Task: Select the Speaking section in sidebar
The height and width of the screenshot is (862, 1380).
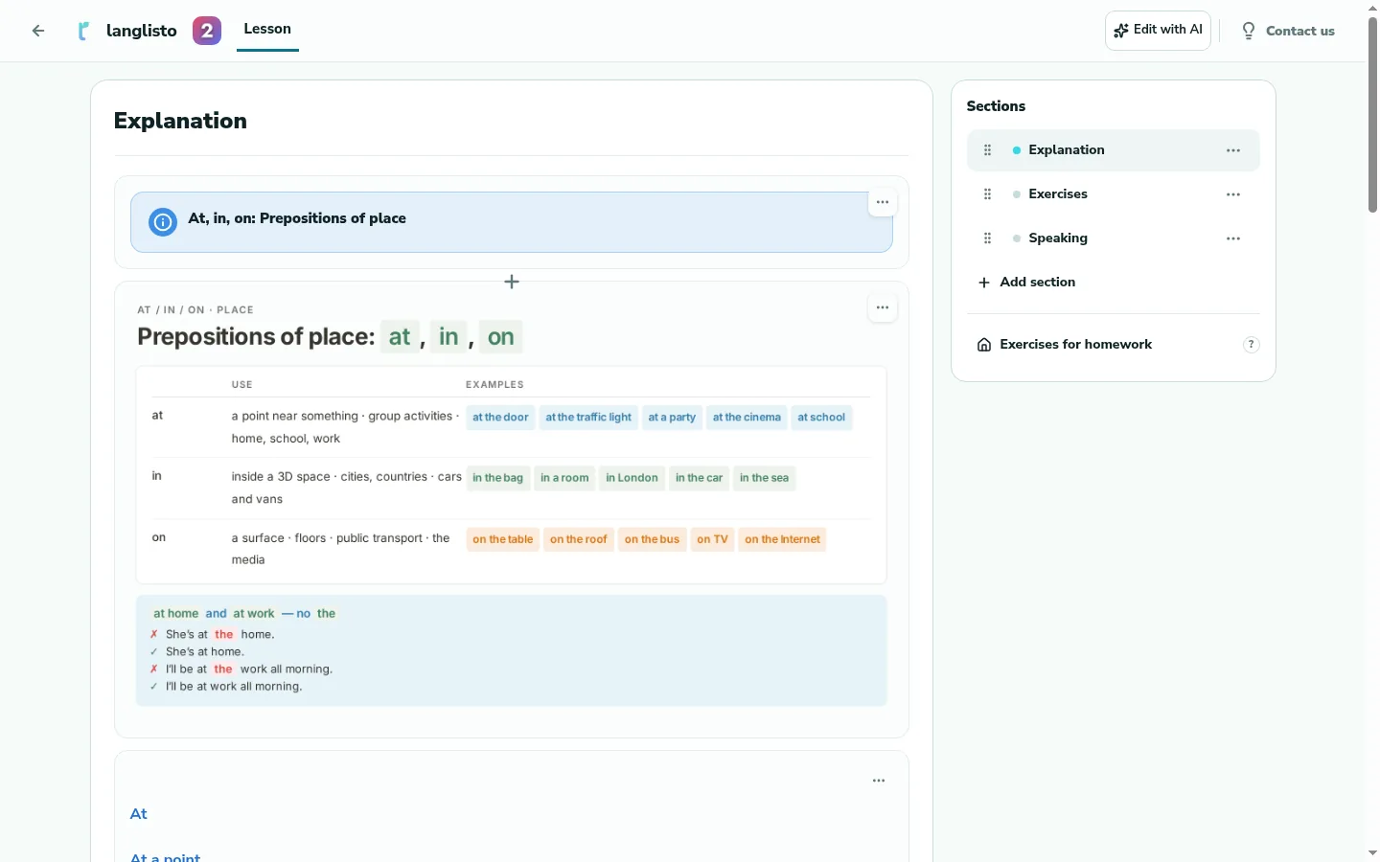Action: click(1113, 238)
